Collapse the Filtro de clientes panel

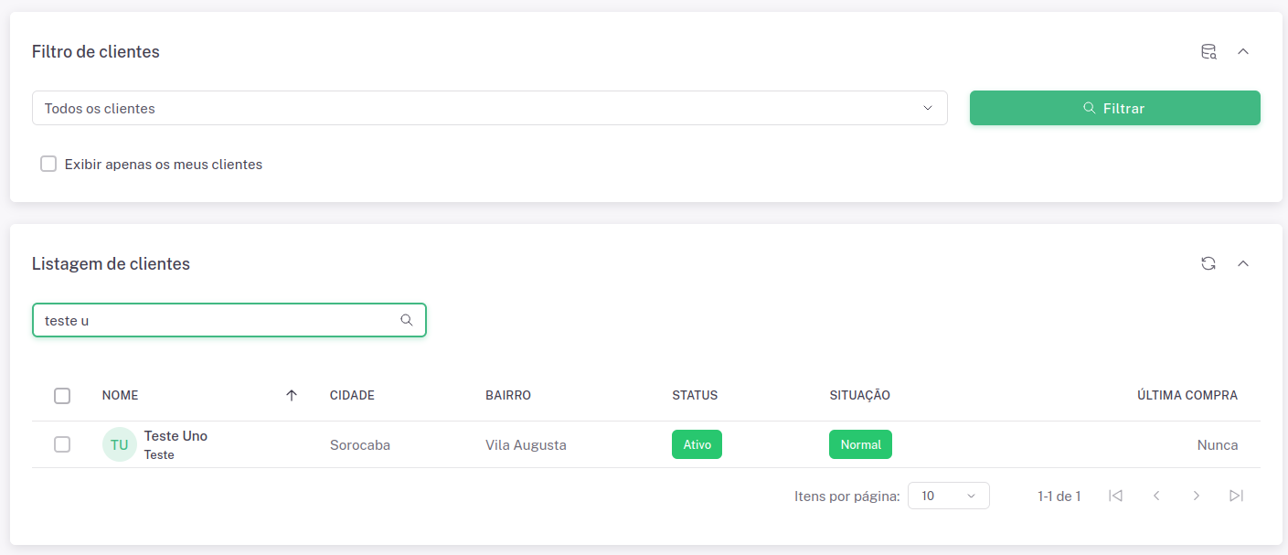[1243, 52]
